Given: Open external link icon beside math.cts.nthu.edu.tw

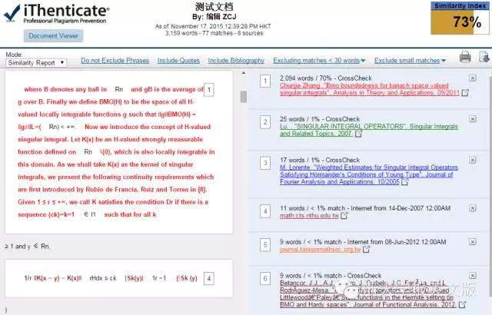Looking at the screenshot, I should [x=344, y=216].
